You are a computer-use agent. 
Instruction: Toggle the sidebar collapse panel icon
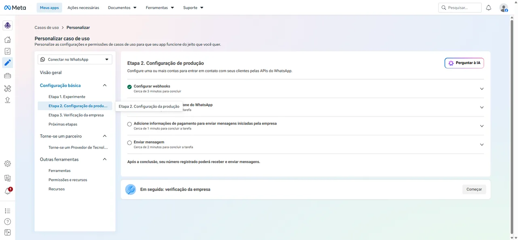[x=8, y=233]
